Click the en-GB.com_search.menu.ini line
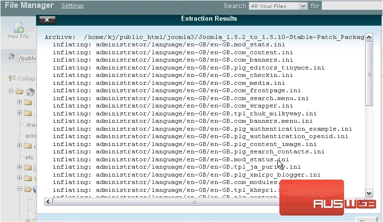 [x=181, y=99]
